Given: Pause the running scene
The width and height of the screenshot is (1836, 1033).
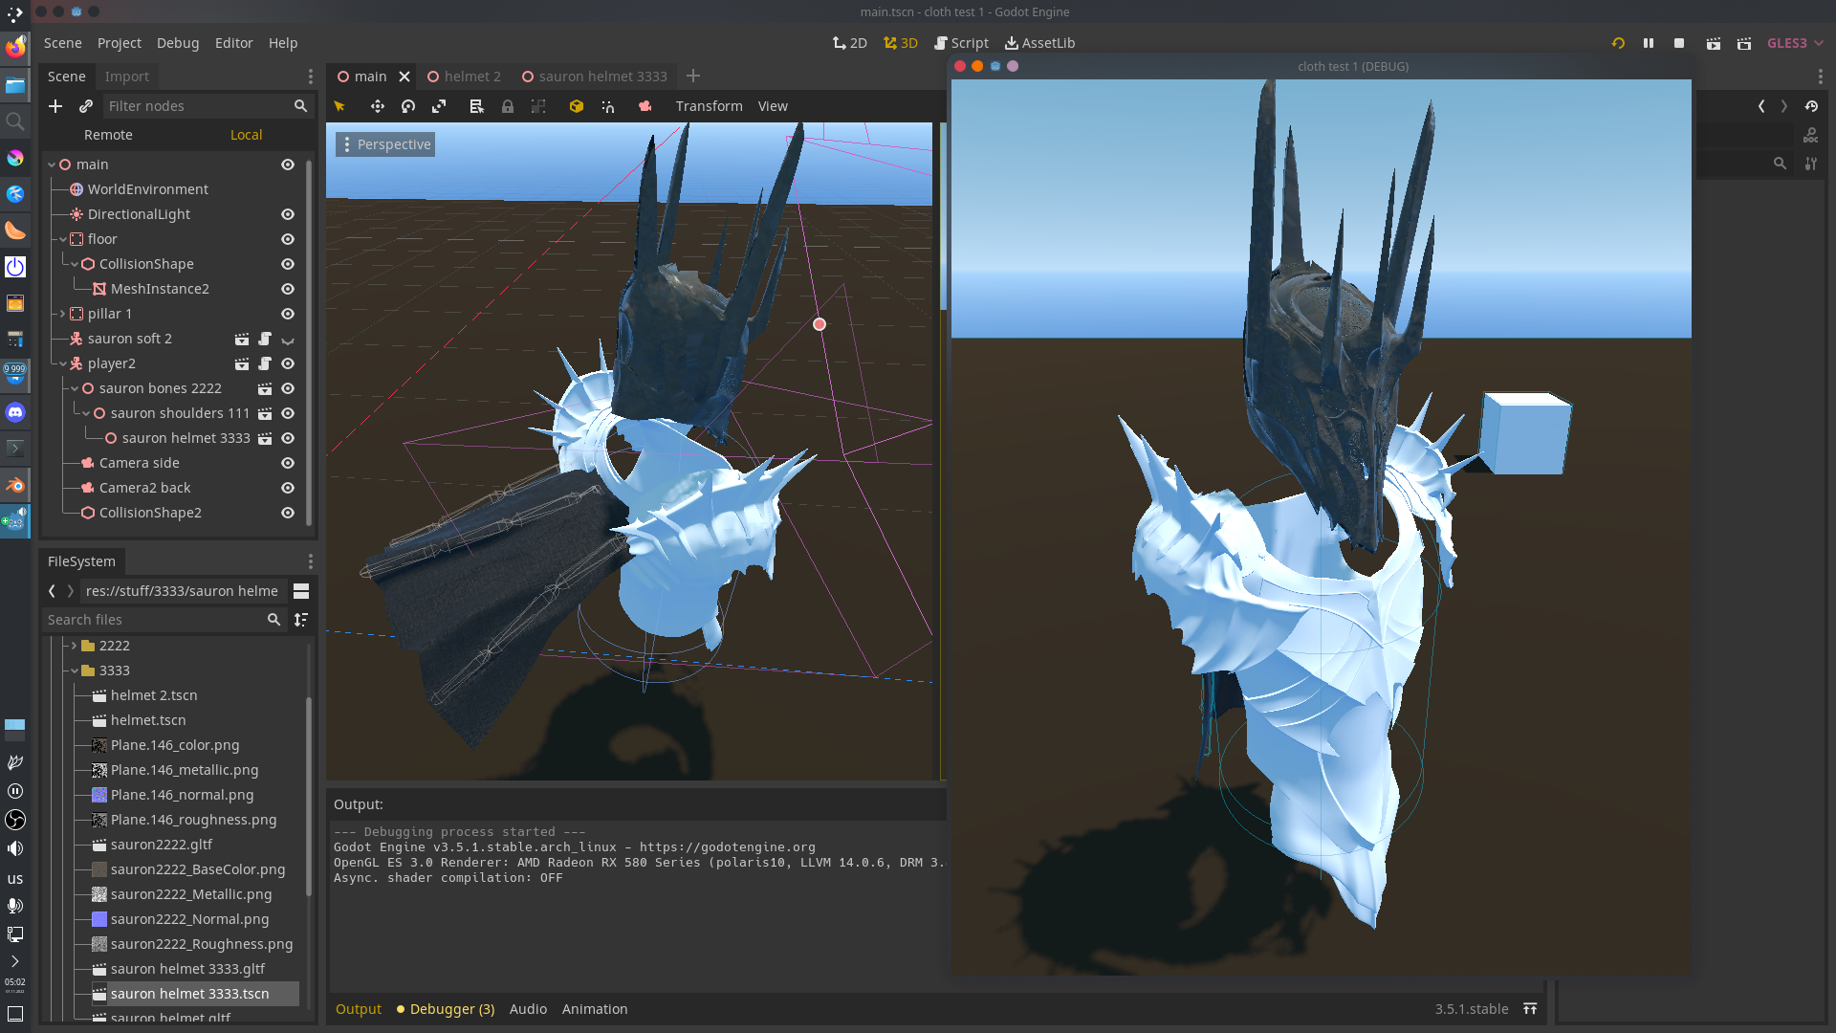Looking at the screenshot, I should [1649, 43].
